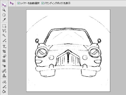Screen dimensions: 126x95
Task: Select the Rectangular Marquee tool
Action: (4, 26)
